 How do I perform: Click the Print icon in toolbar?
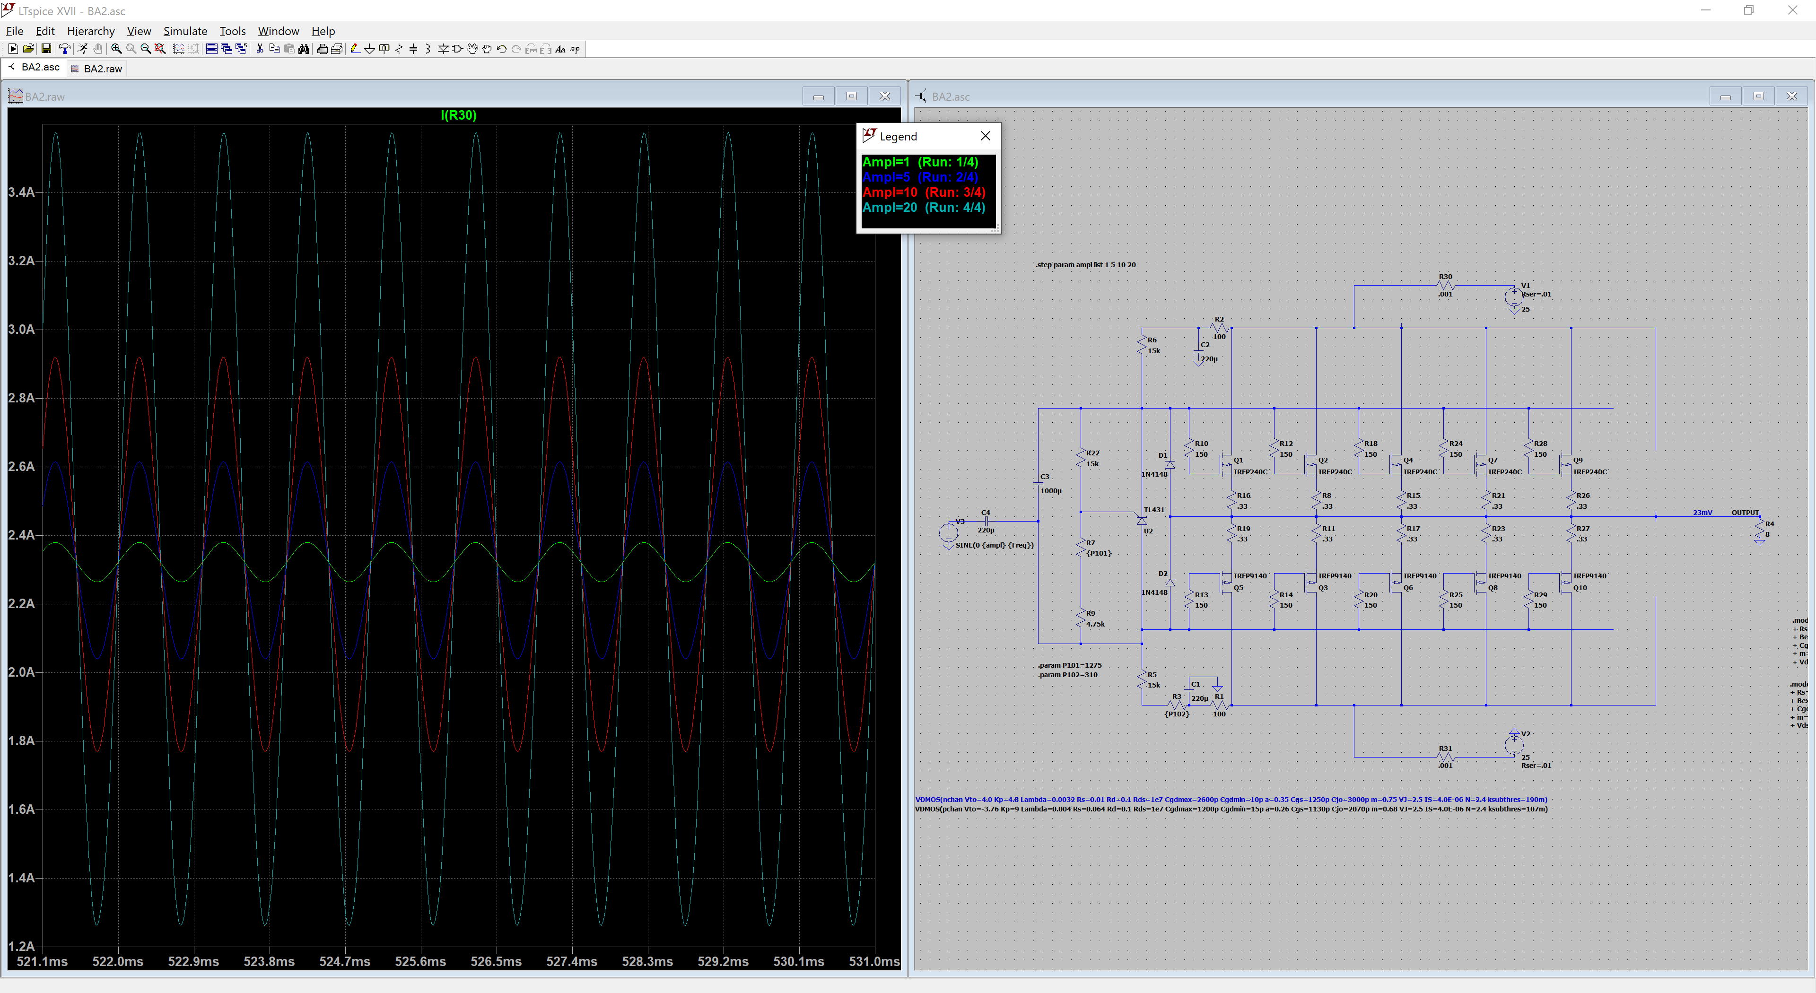pyautogui.click(x=322, y=49)
